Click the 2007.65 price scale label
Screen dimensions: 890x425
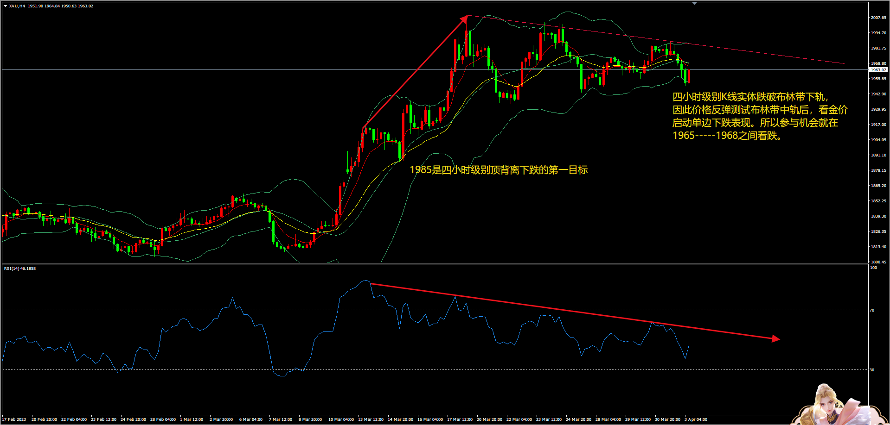click(878, 18)
